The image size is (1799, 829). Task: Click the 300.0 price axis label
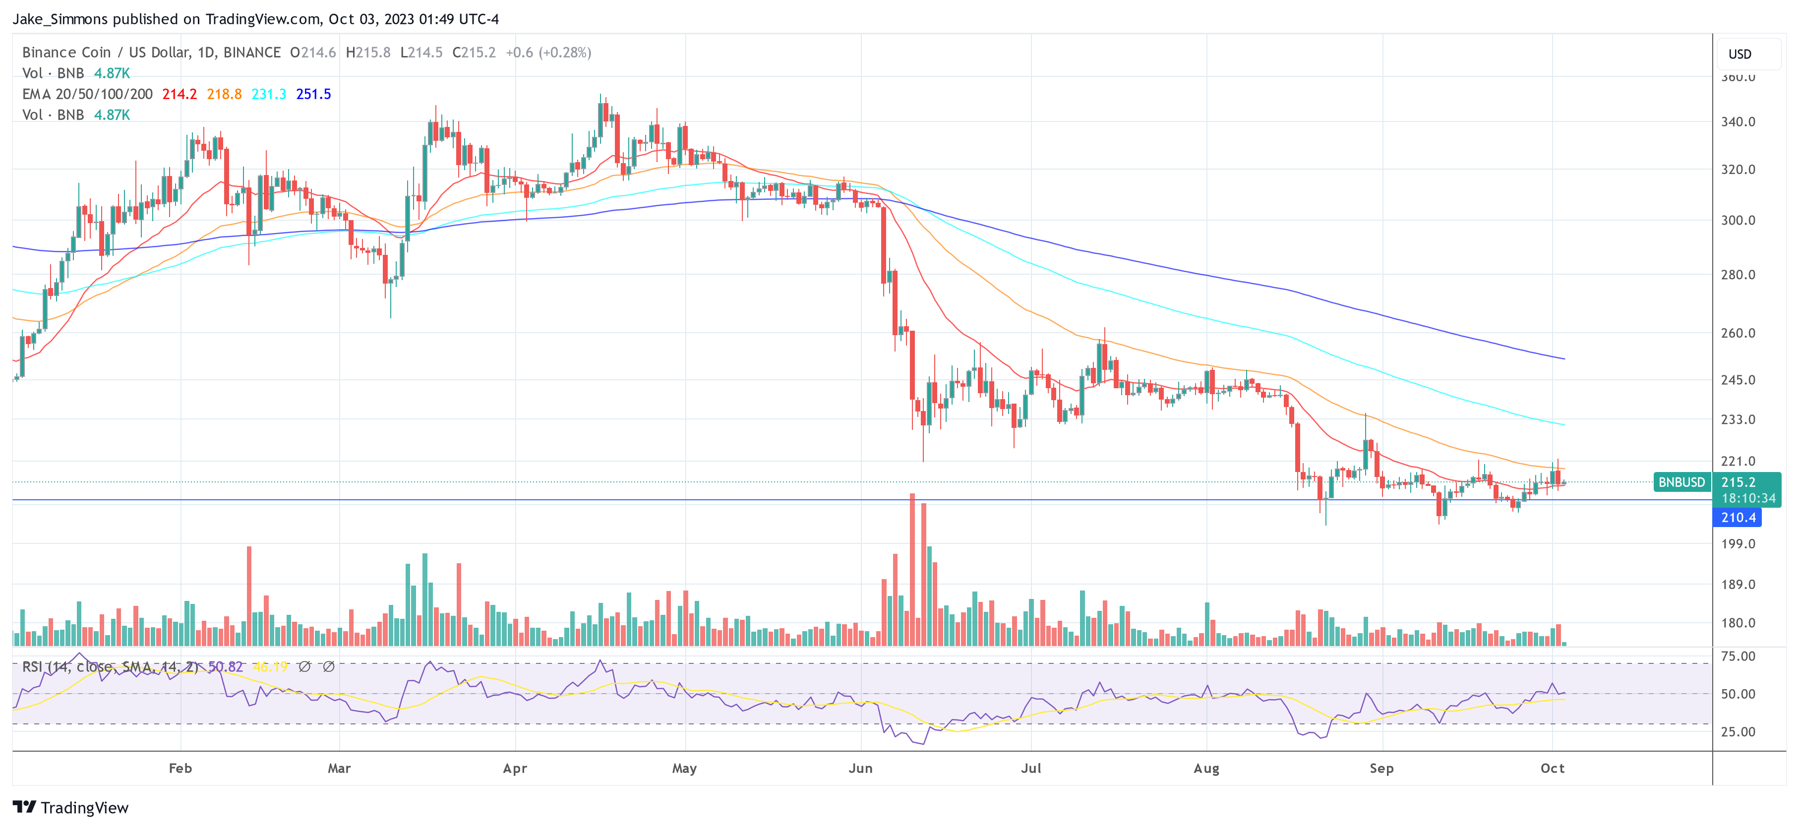(1738, 220)
